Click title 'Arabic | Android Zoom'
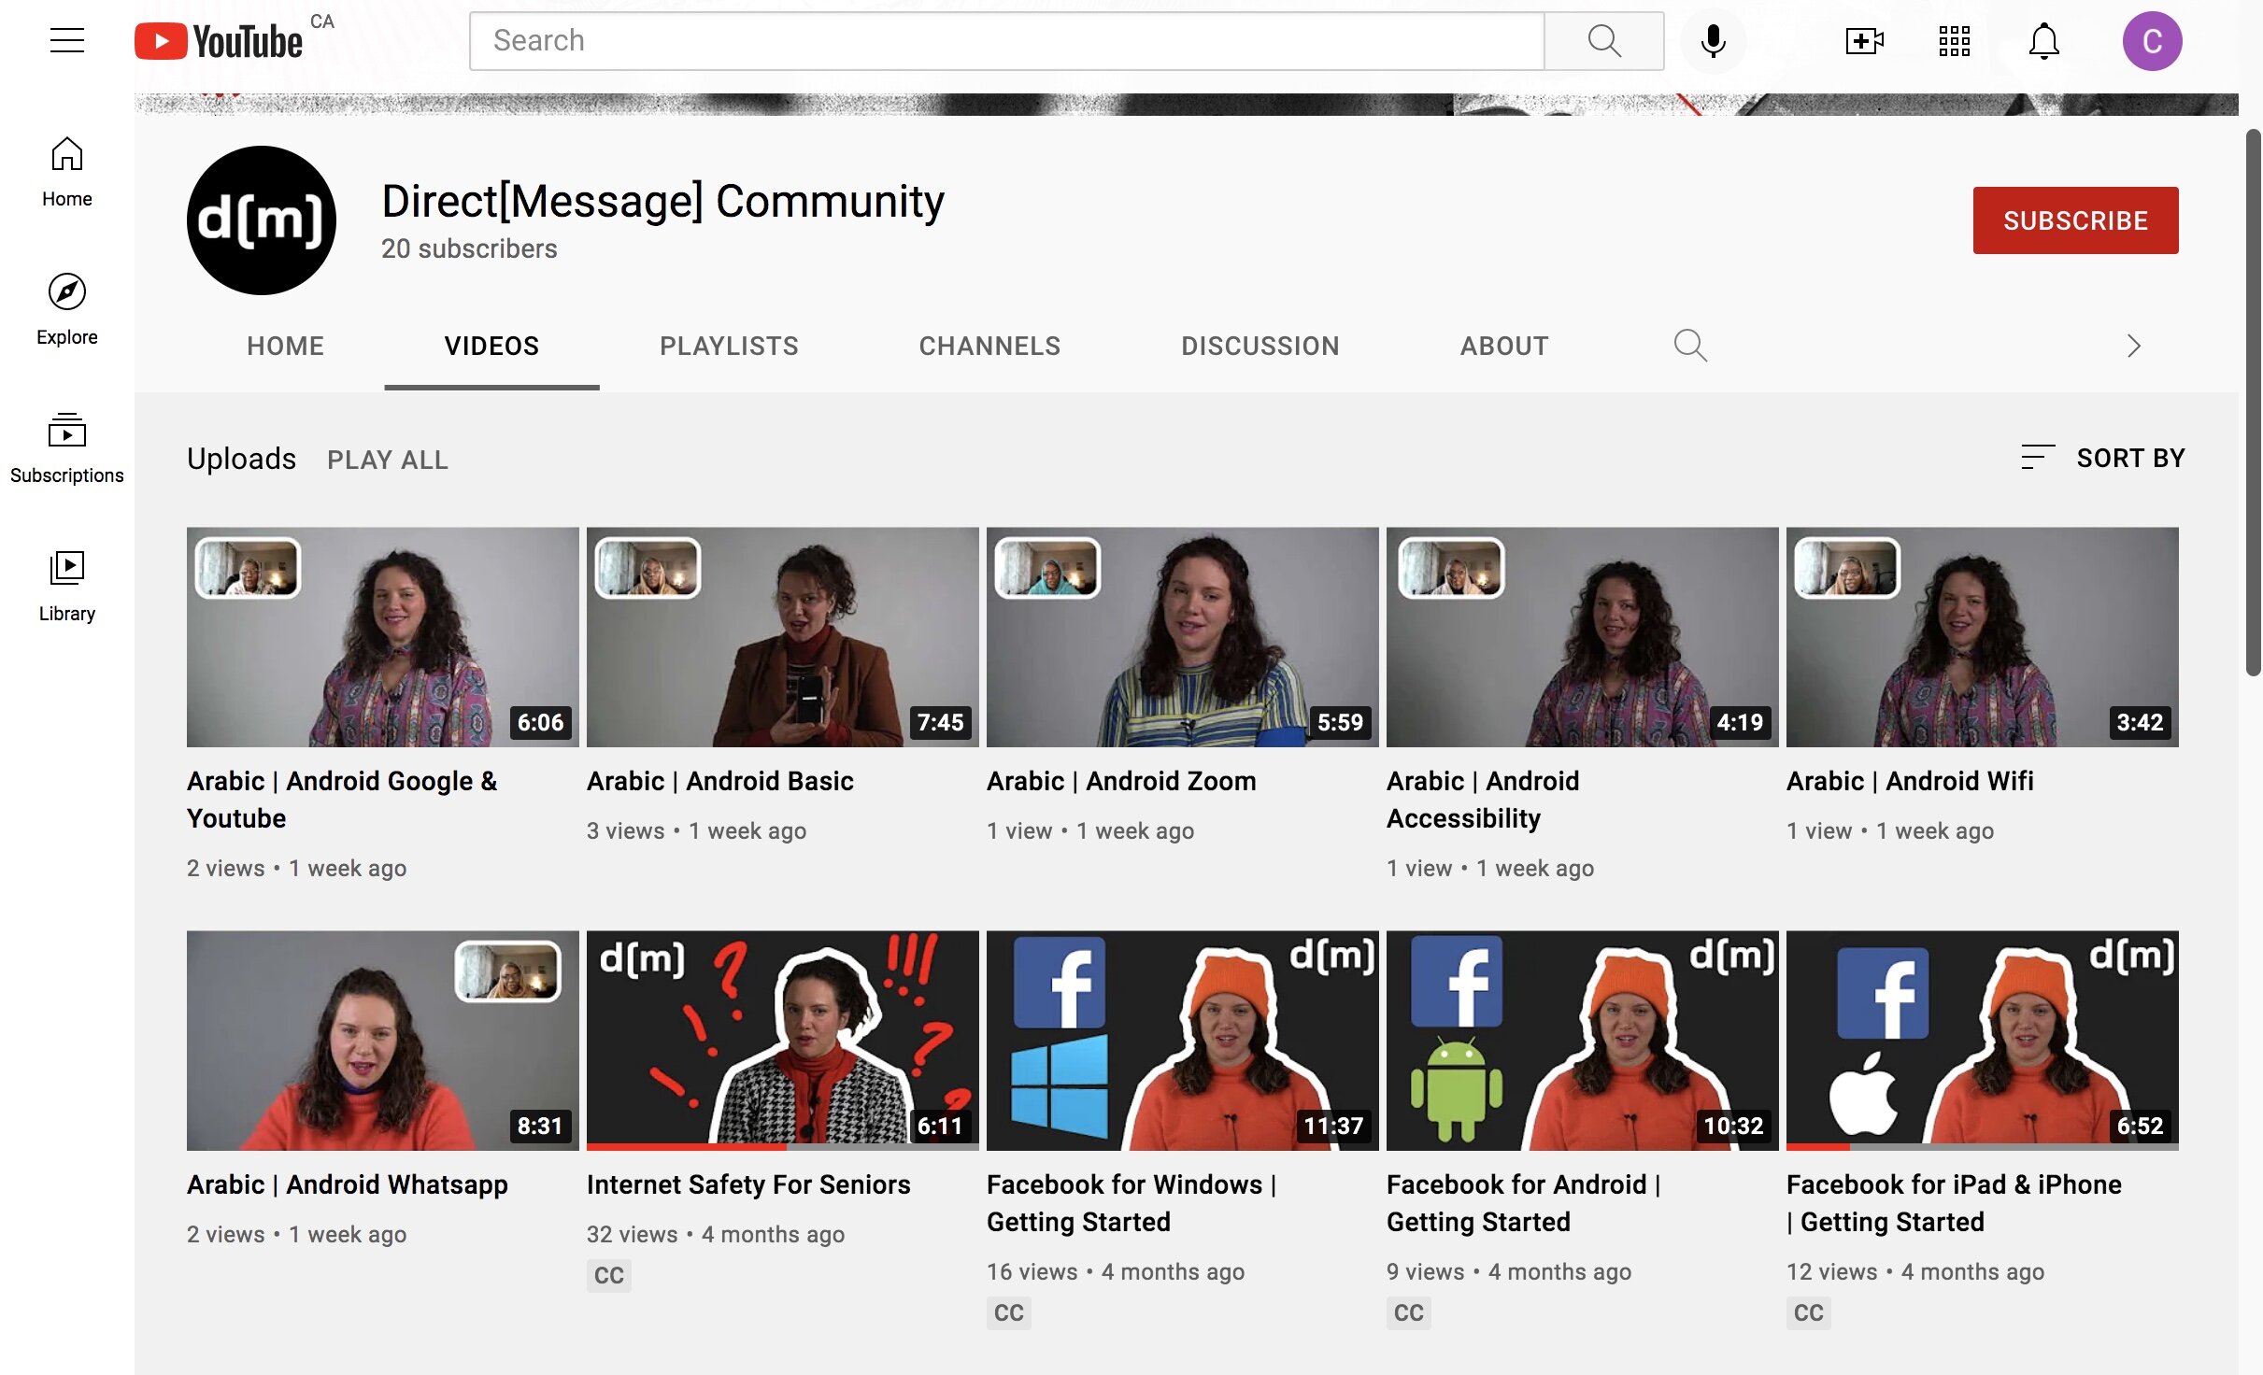 click(x=1121, y=781)
